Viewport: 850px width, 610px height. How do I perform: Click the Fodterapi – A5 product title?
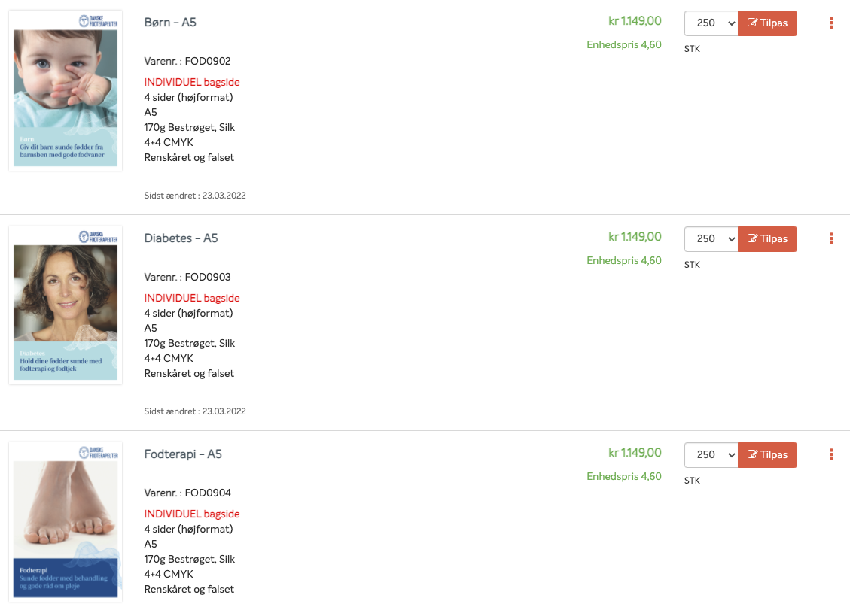point(183,454)
